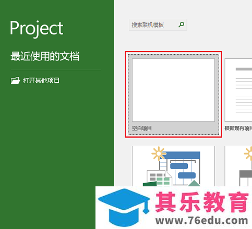Choose the 根据现有项目 template thumbnail
Image resolution: width=252 pixels, height=229 pixels.
point(238,90)
